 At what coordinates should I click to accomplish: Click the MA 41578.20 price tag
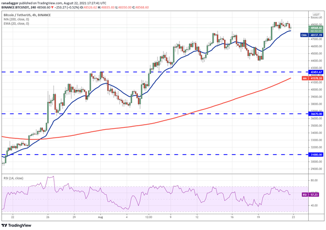[312, 78]
